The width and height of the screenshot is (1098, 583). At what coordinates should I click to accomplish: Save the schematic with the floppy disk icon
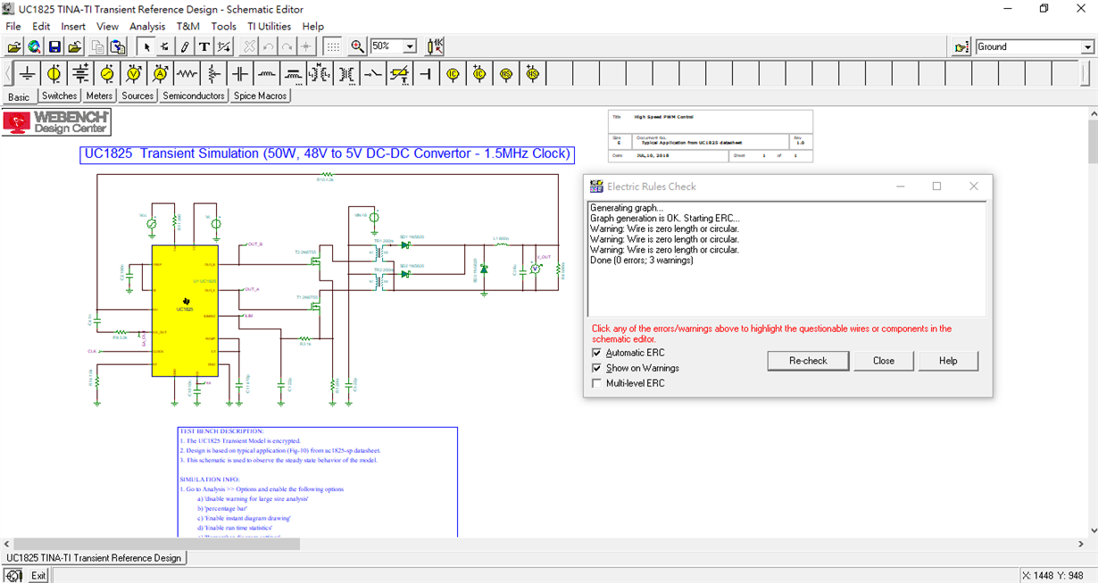[x=54, y=46]
